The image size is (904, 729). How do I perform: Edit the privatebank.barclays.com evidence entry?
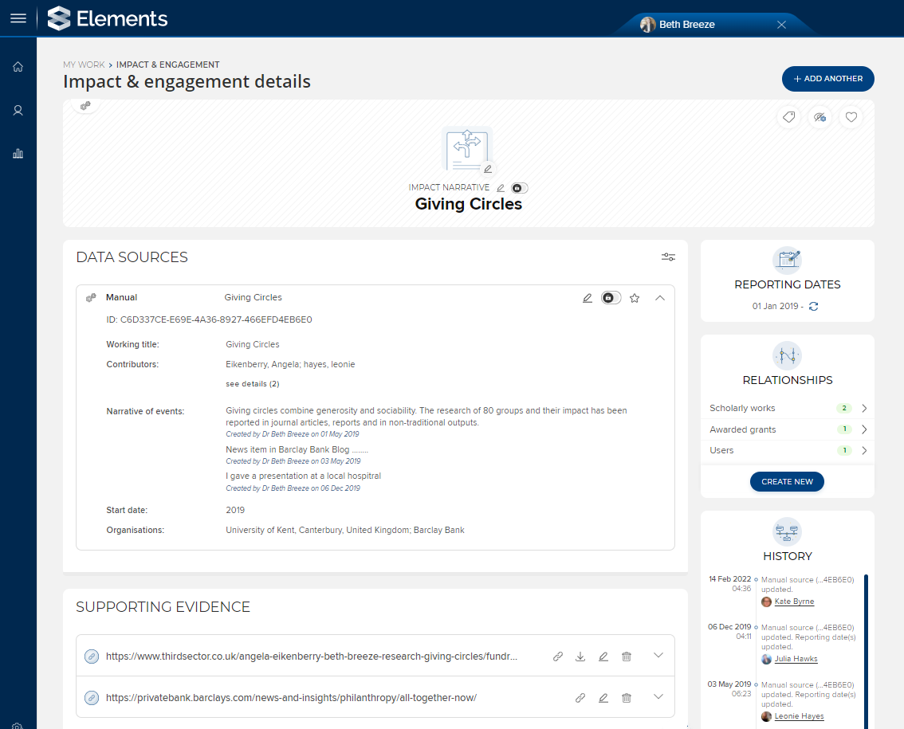coord(603,698)
